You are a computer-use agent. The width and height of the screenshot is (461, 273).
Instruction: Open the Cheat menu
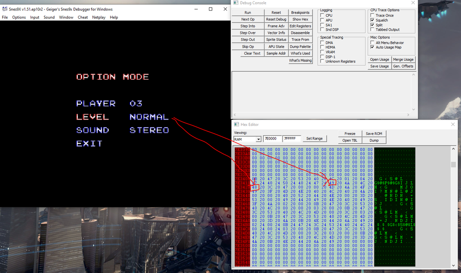point(83,18)
